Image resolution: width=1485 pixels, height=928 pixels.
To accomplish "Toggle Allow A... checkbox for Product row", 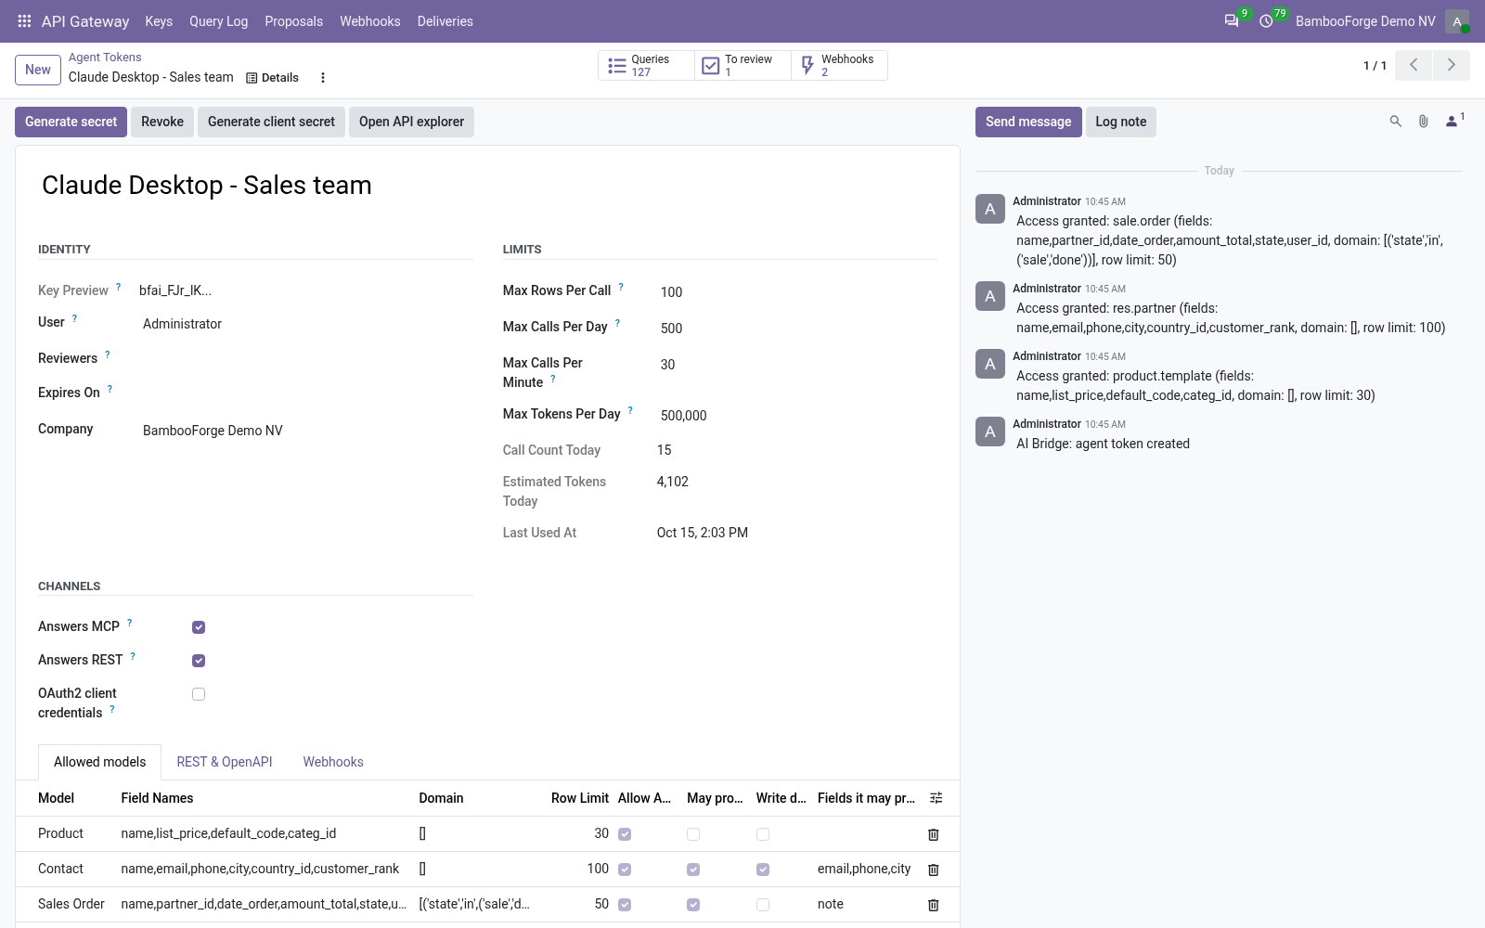I will click(x=625, y=834).
